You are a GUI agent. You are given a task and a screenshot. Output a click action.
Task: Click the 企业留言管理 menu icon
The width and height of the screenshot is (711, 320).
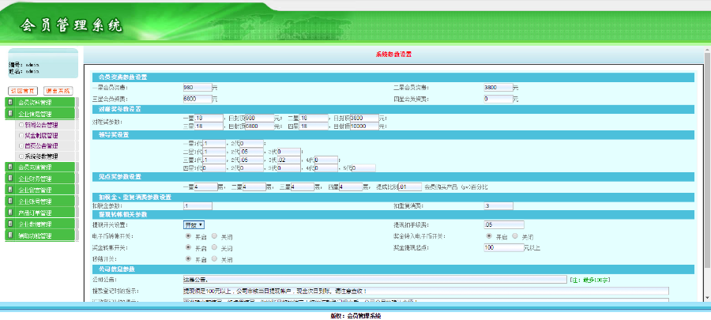(10, 190)
